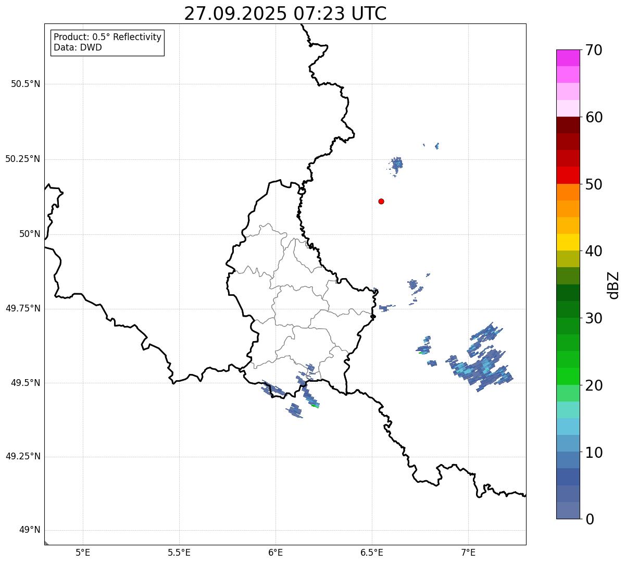Click the "50.5°N" latitude label
This screenshot has width=626, height=563.
(26, 84)
